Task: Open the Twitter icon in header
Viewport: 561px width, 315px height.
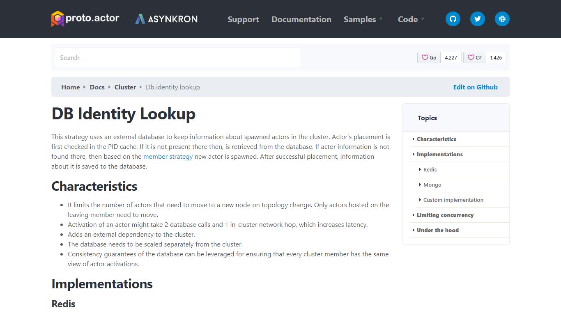Action: (477, 19)
